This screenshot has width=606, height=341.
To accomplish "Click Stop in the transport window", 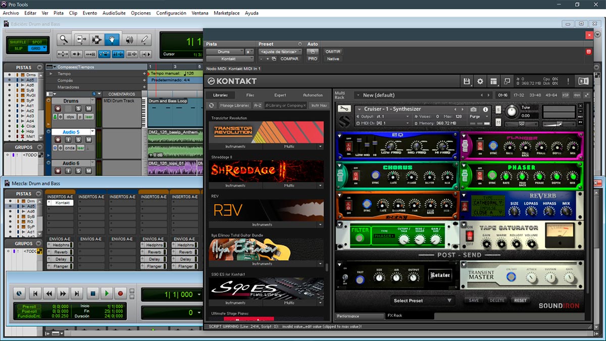I will [92, 293].
